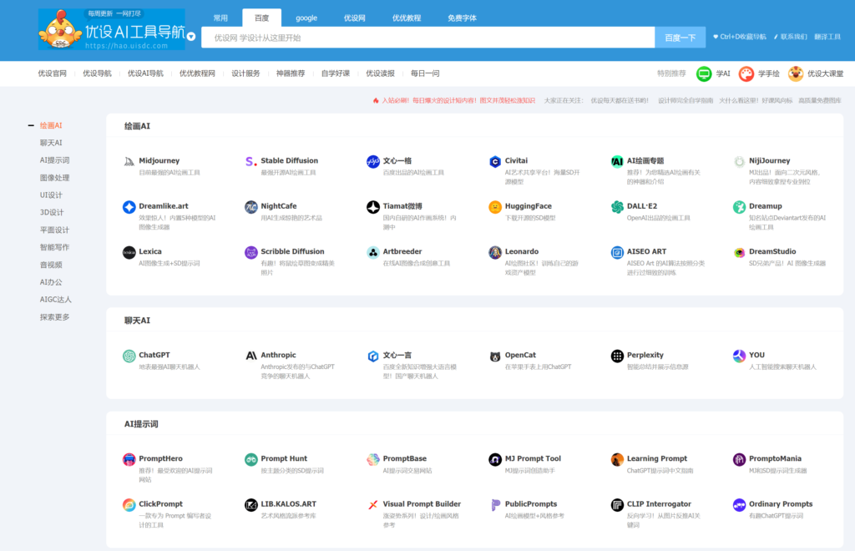
Task: Open the 翻译工具 link
Action: 827,37
